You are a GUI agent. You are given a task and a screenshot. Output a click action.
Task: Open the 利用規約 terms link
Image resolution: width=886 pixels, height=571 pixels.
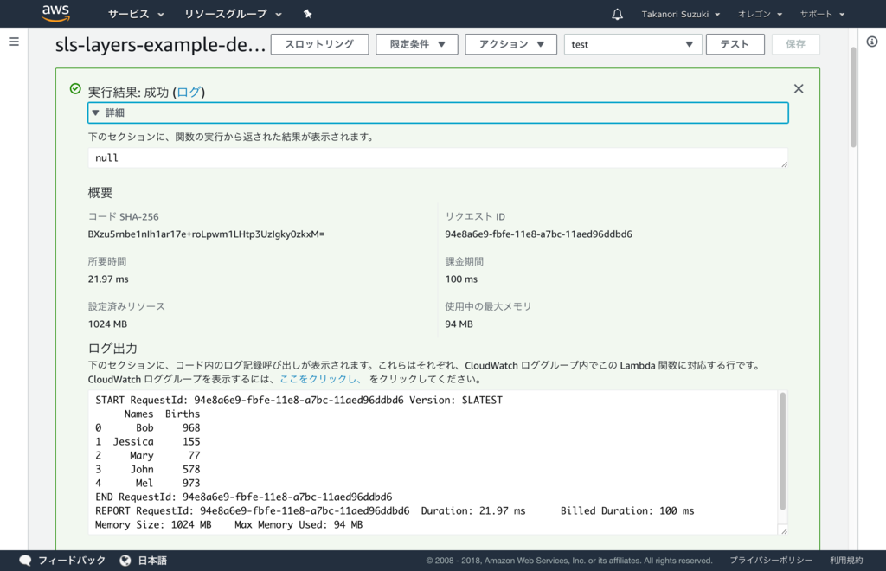pyautogui.click(x=846, y=561)
